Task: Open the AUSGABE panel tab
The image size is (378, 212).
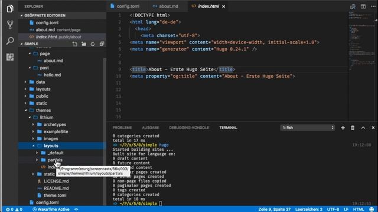Action: 151,128
